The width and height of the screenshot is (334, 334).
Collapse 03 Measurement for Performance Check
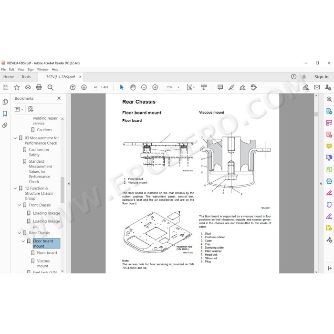(x=15, y=138)
